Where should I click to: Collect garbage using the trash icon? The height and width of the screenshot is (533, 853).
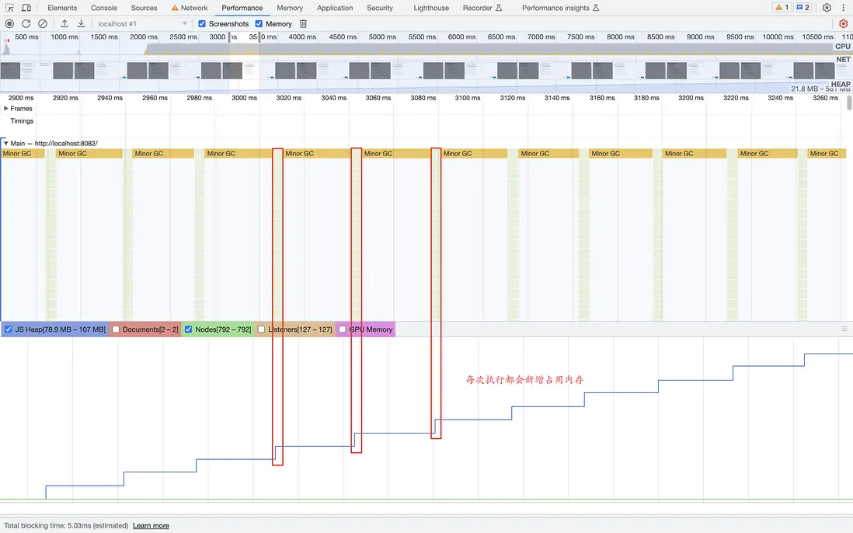tap(303, 23)
